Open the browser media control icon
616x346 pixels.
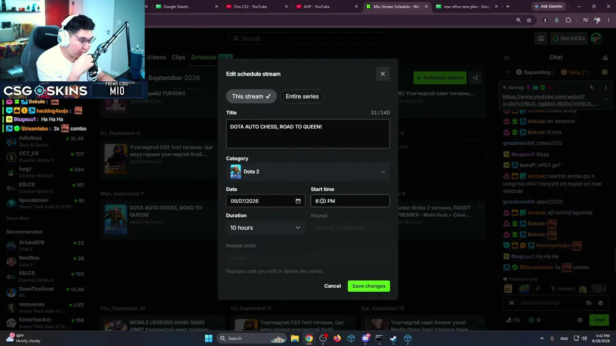click(x=585, y=20)
